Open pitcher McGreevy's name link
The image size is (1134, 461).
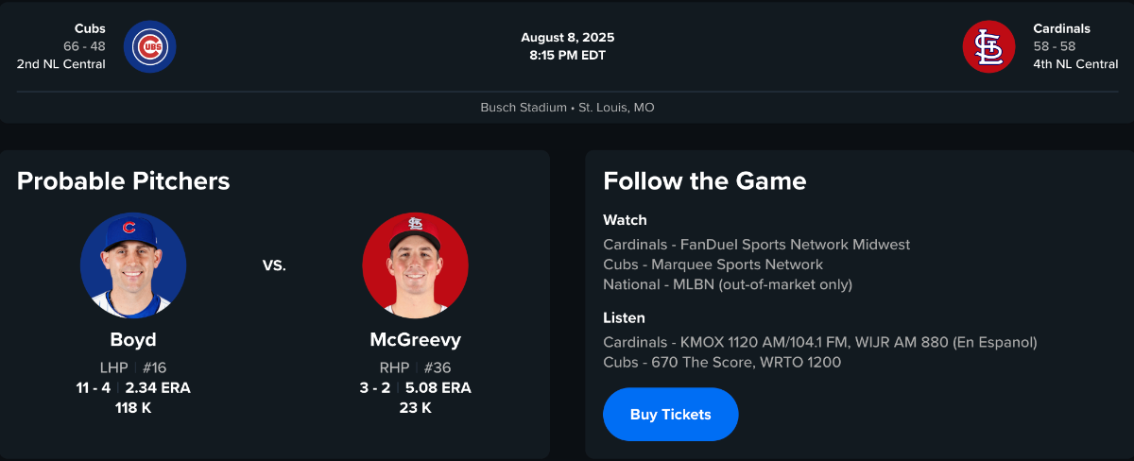click(415, 340)
